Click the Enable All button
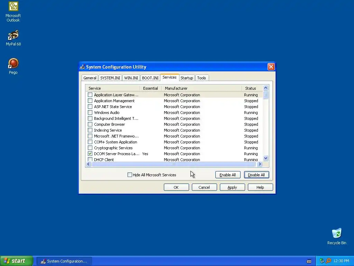The image size is (354, 266). pos(228,175)
